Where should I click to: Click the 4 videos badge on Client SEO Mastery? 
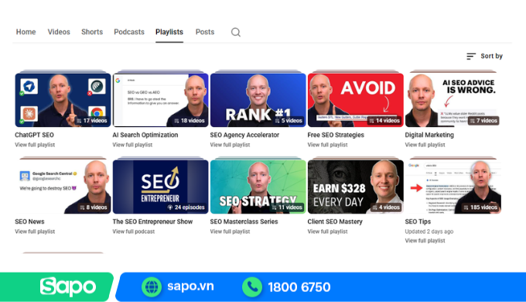tap(386, 208)
